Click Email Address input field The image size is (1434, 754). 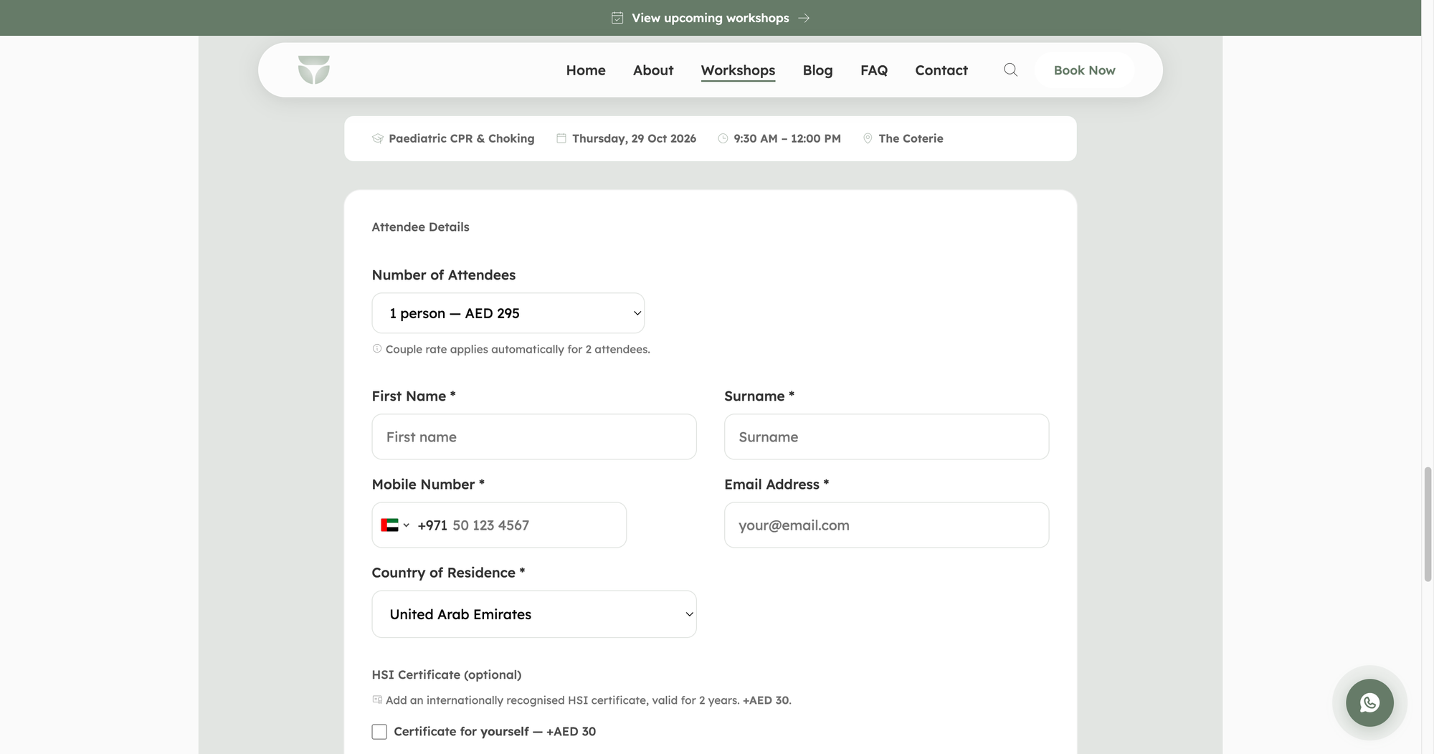pos(886,525)
